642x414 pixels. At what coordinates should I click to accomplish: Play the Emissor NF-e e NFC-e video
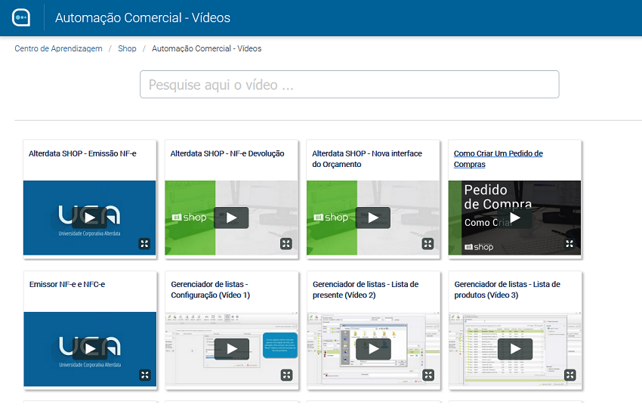pos(90,348)
